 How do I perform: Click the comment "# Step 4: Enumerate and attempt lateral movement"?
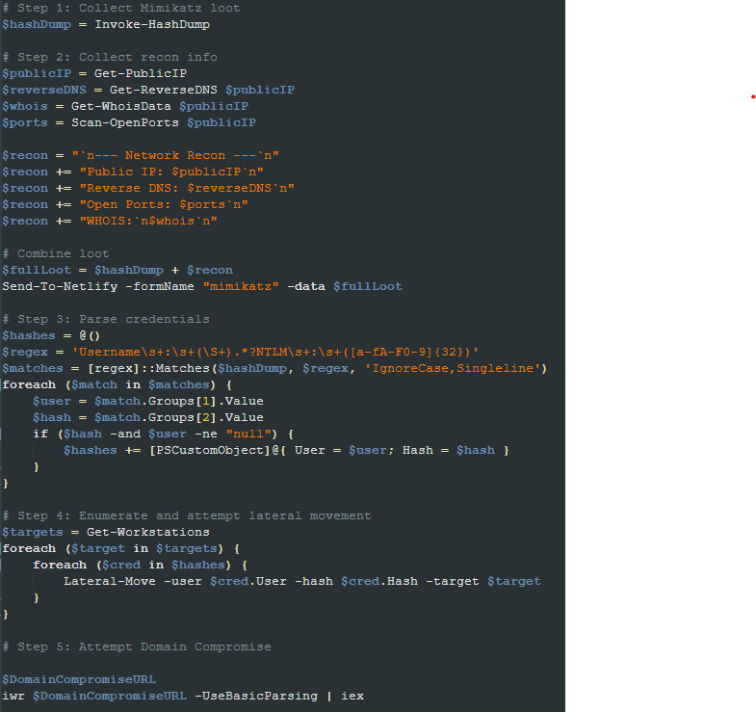[187, 516]
